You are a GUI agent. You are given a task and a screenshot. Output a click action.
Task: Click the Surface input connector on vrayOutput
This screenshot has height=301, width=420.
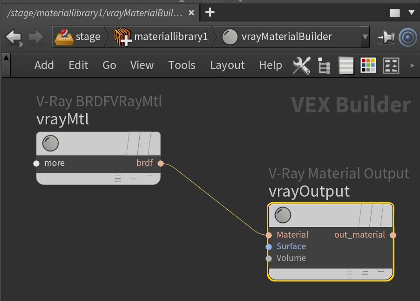269,247
